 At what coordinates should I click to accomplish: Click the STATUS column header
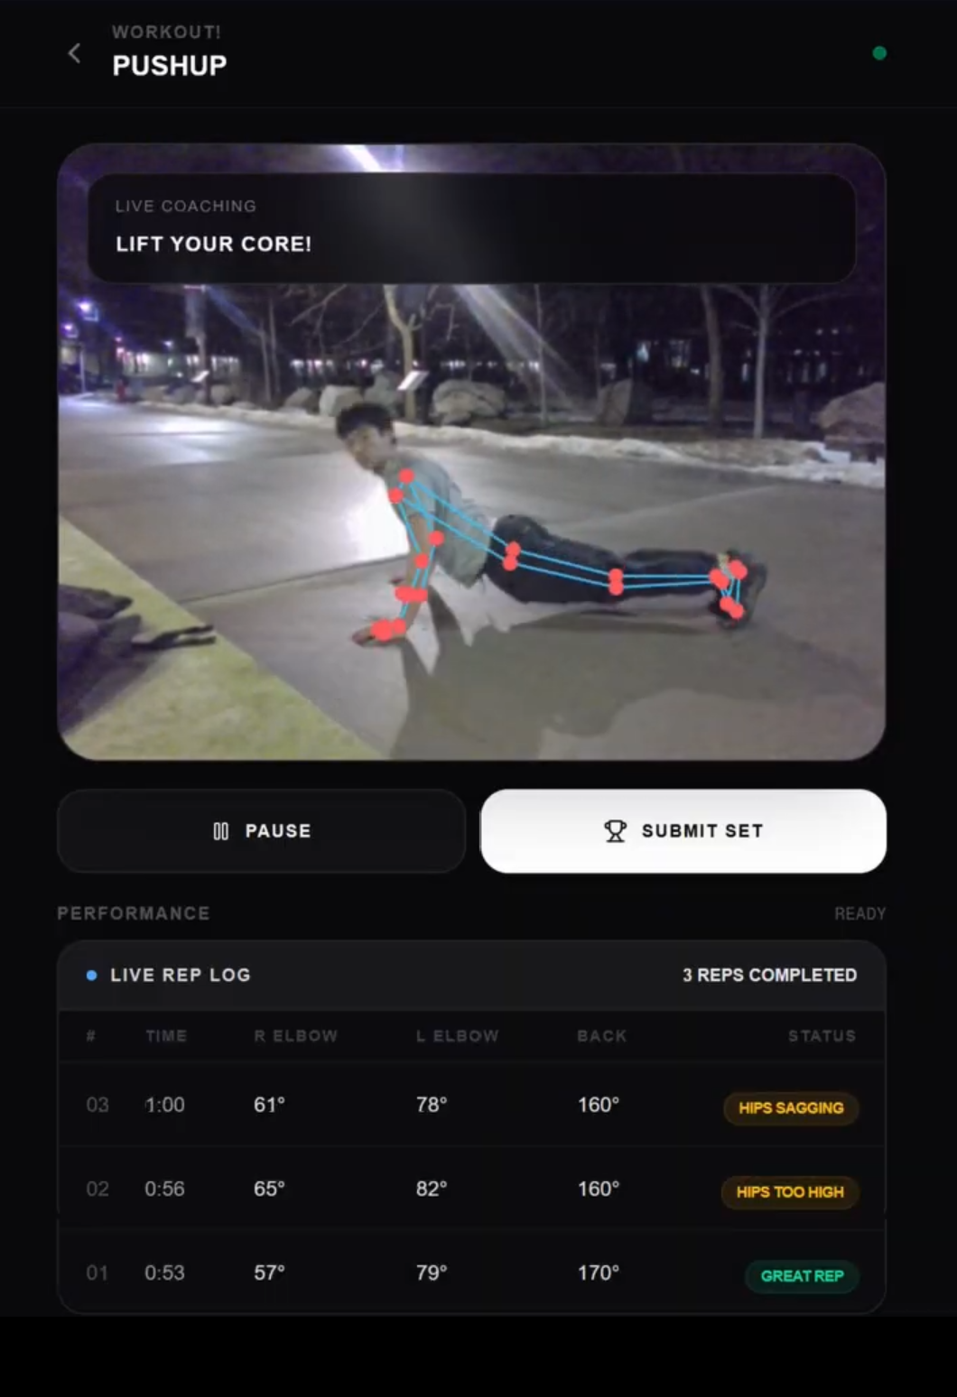(x=822, y=1036)
